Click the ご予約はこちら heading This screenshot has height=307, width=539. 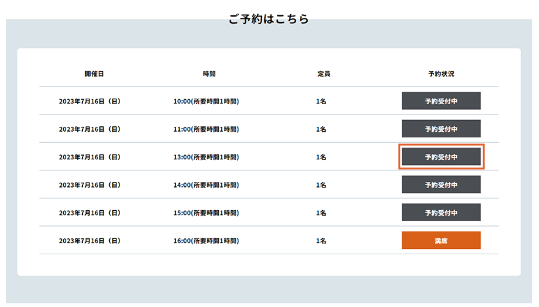coord(269,19)
